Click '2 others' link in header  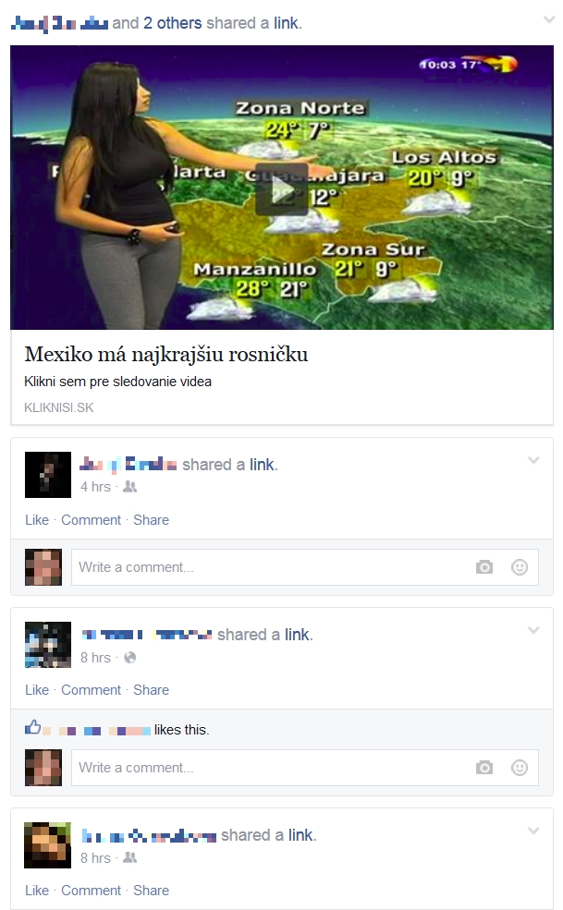(x=173, y=23)
